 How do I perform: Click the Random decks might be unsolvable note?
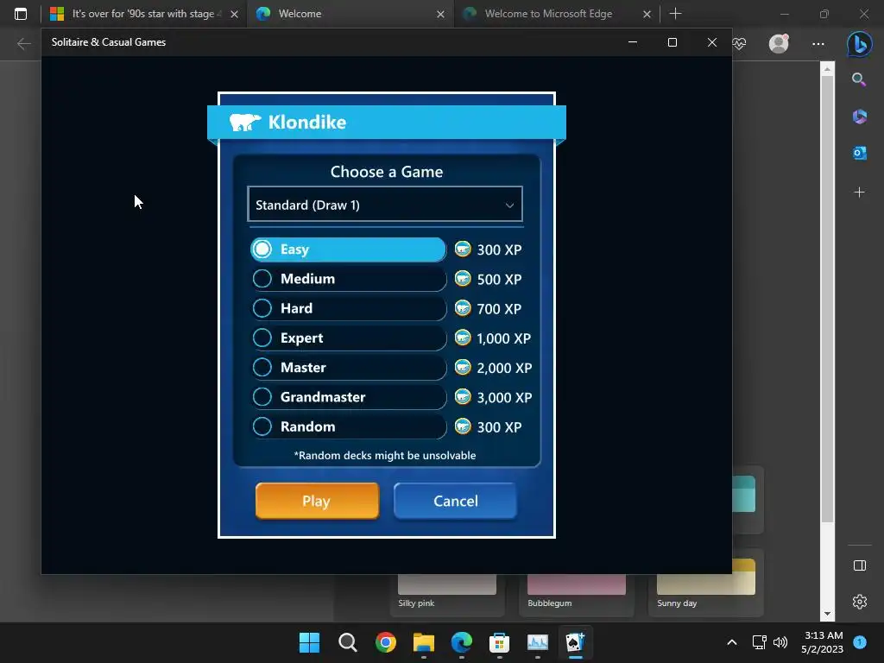[x=384, y=456]
